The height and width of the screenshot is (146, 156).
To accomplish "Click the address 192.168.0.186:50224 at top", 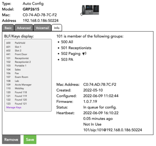I will pyautogui.click(x=41, y=21).
